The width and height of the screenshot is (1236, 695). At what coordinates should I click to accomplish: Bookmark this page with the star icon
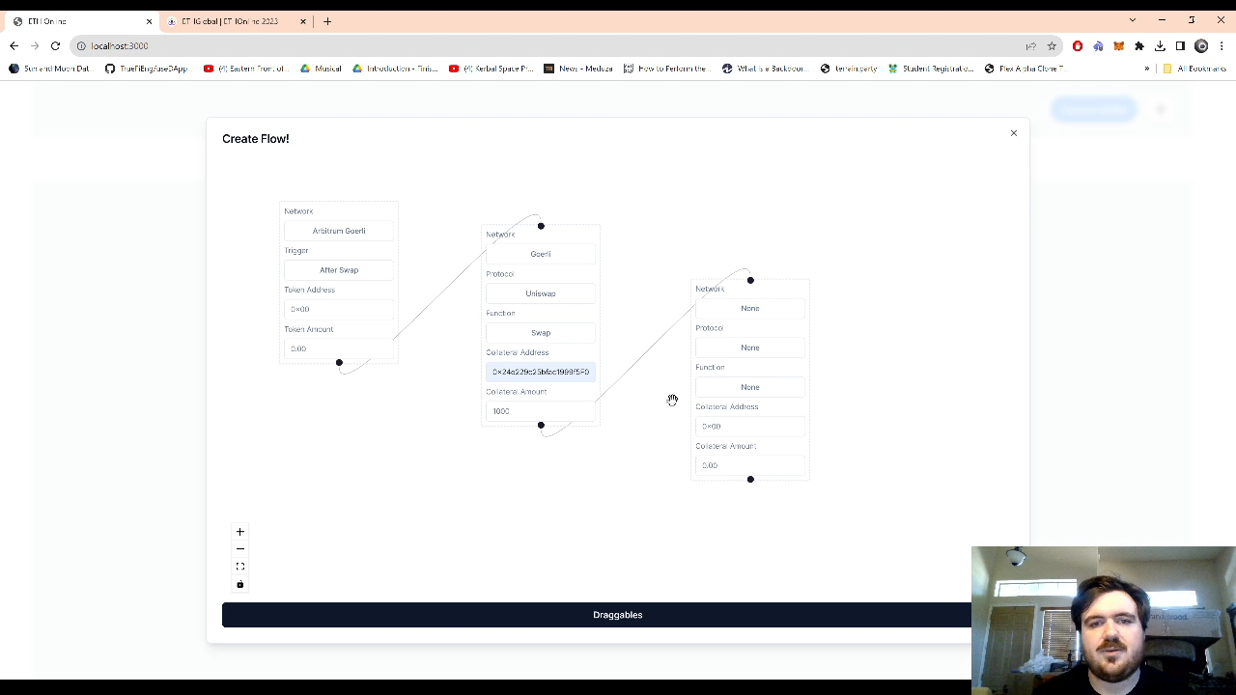pos(1052,46)
